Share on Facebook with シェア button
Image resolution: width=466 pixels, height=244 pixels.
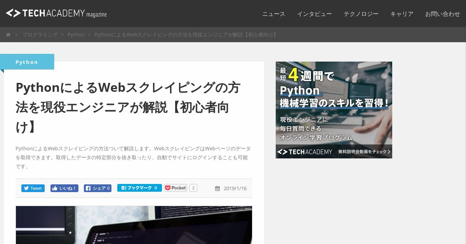click(98, 188)
